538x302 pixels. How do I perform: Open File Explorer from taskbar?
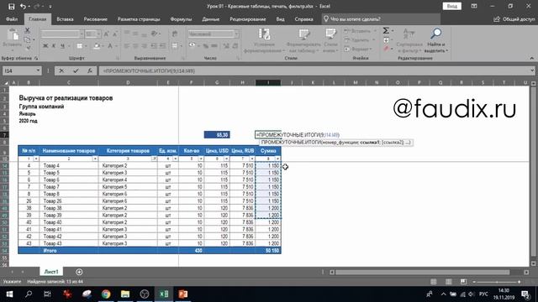(x=125, y=294)
